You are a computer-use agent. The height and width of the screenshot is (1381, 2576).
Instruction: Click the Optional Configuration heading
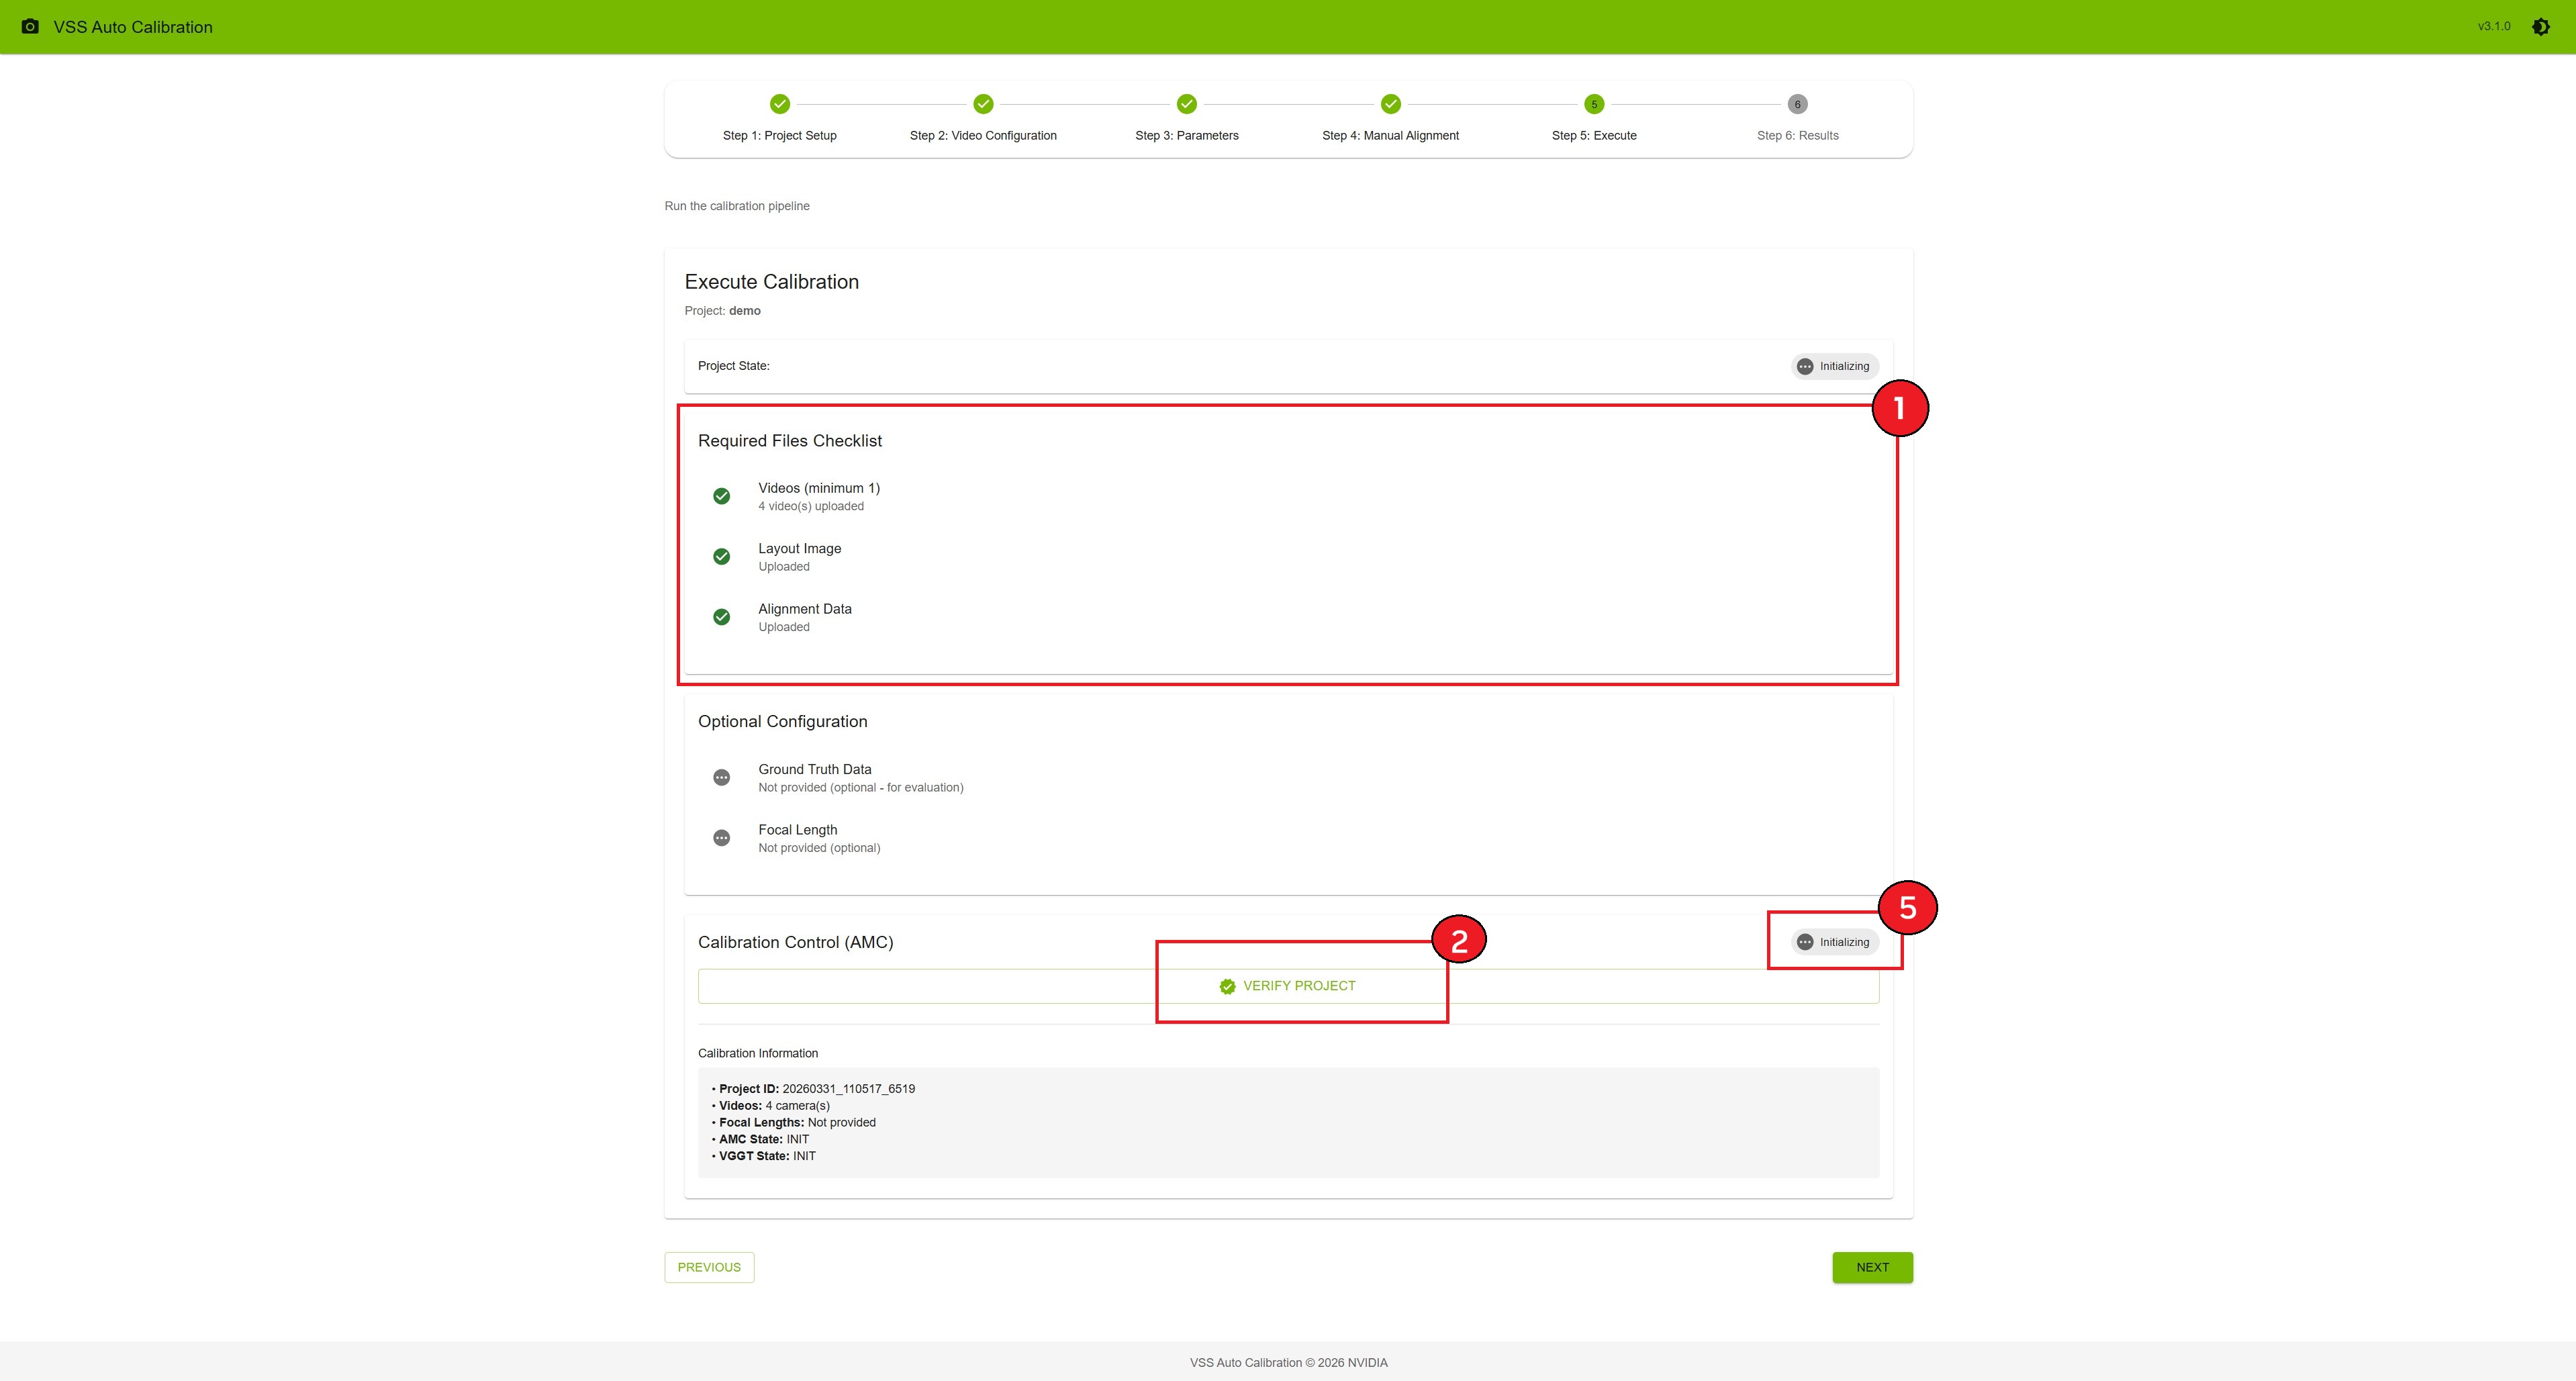coord(782,722)
